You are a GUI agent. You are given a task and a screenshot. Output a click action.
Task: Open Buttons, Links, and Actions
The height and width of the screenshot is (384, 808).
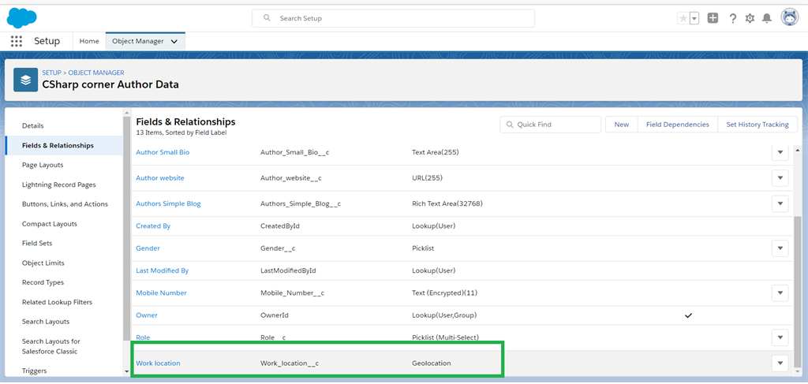click(65, 204)
